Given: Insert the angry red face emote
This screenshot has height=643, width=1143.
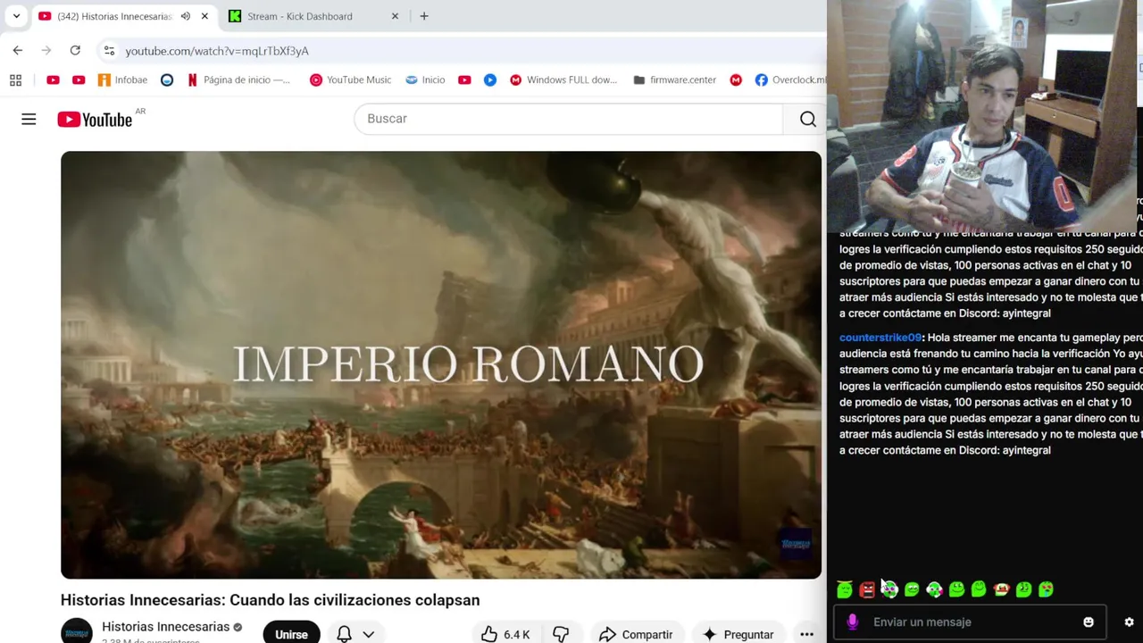Looking at the screenshot, I should coord(867,589).
